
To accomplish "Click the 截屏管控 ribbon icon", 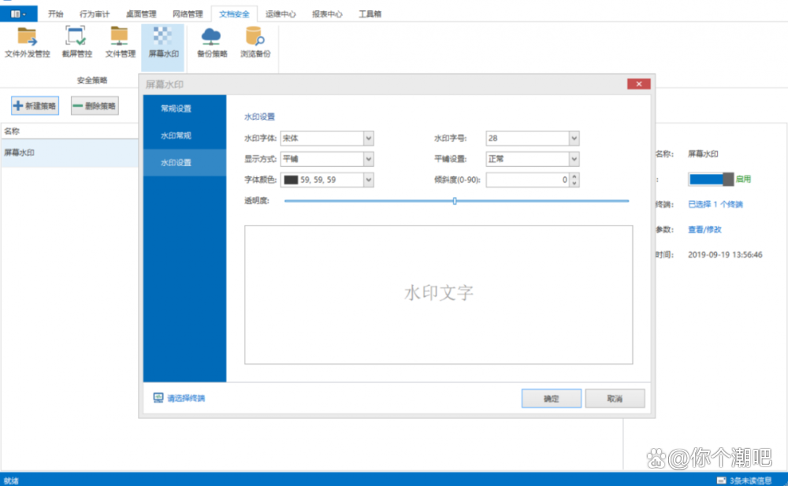I will 76,37.
